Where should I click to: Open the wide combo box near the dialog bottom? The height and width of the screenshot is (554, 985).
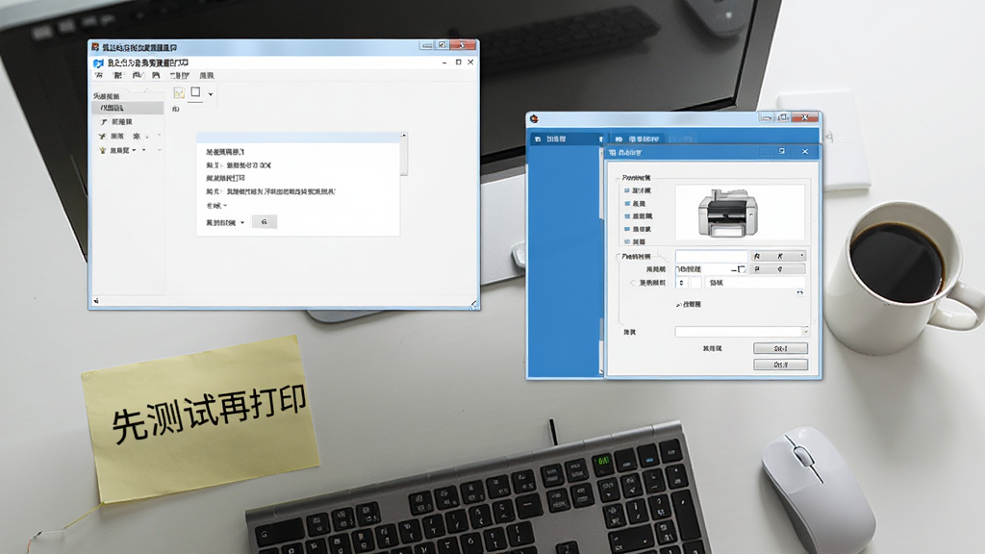point(742,332)
